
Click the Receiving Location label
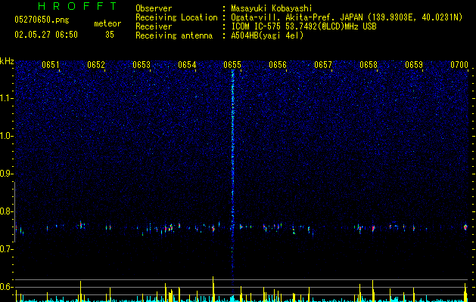176,17
